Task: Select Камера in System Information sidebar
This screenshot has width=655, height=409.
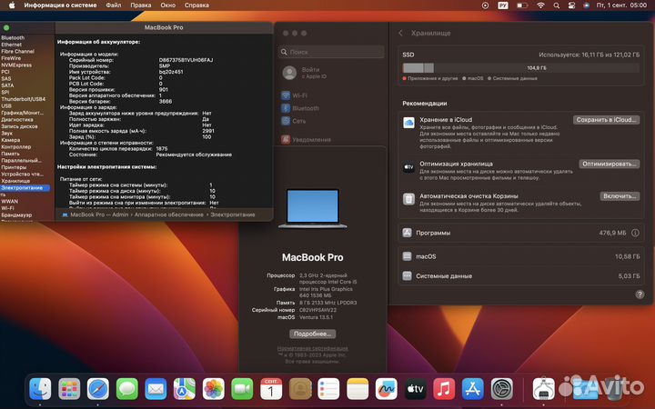Action: pyautogui.click(x=10, y=140)
